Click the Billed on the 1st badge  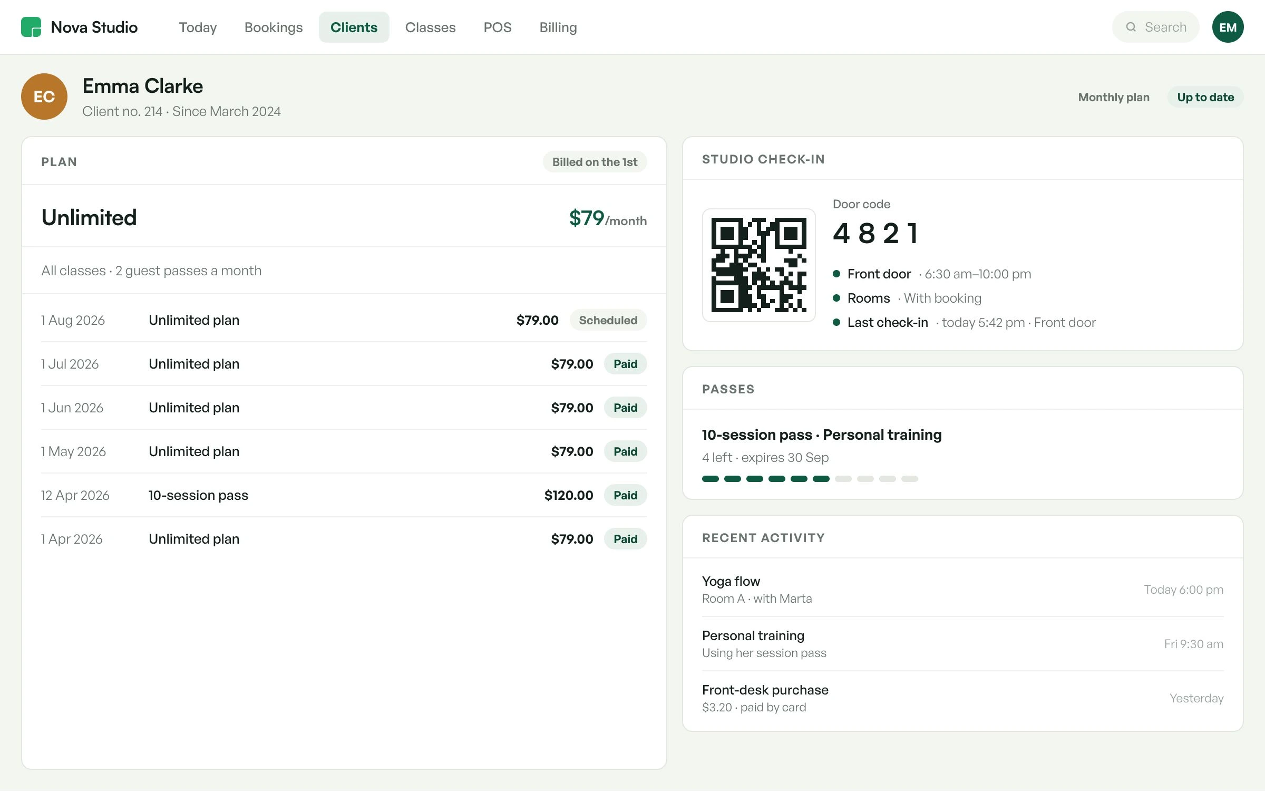[x=595, y=162]
